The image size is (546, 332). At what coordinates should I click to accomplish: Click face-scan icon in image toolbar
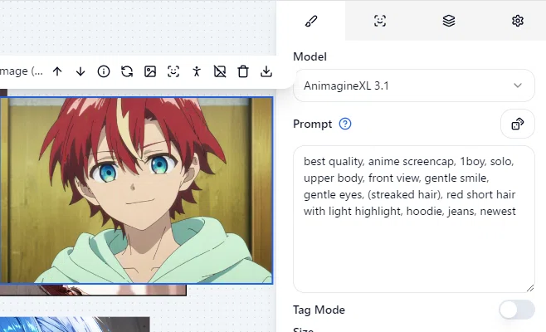(173, 71)
